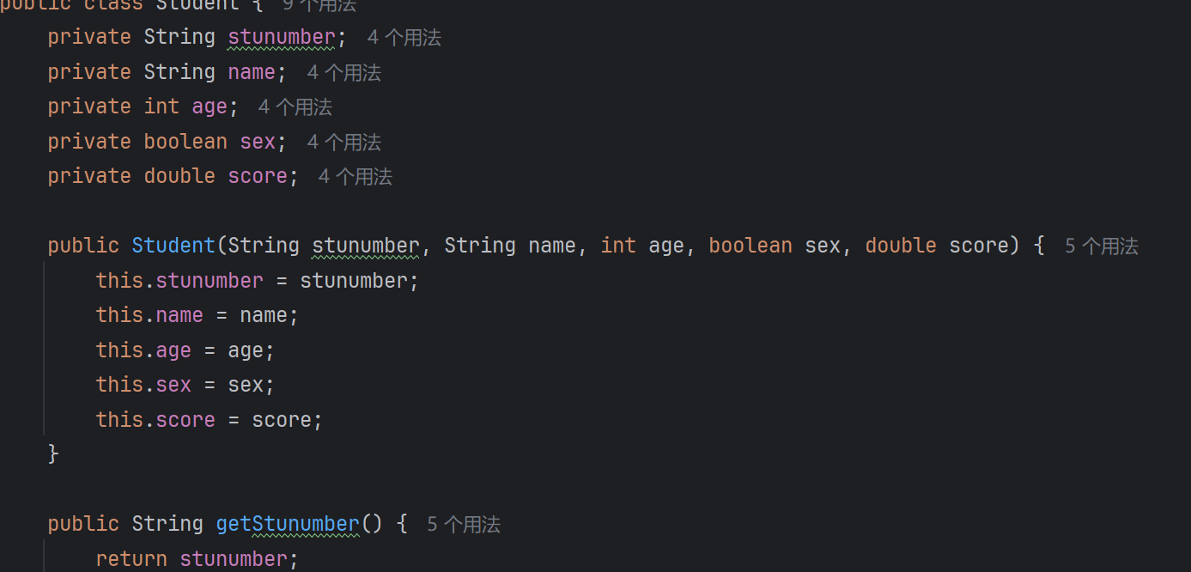
Task: Click the field in this.score assignment
Action: coord(185,420)
